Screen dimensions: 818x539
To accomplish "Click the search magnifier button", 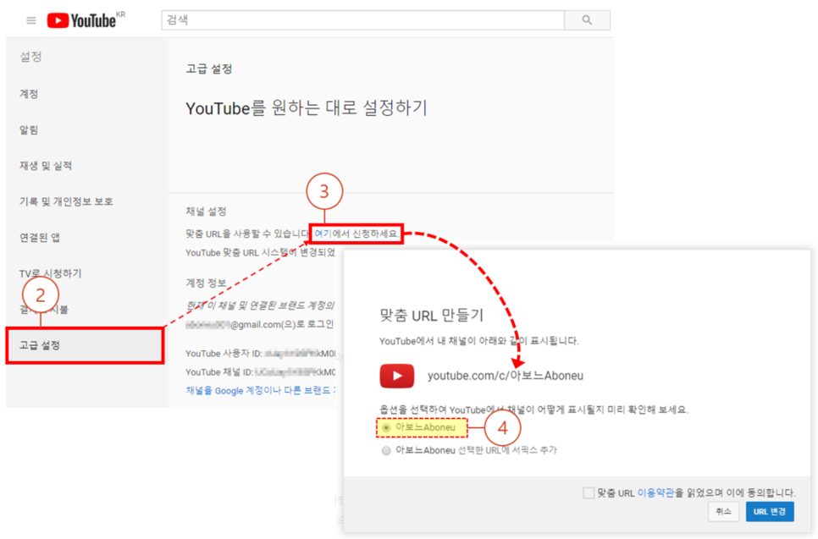I will (x=587, y=19).
